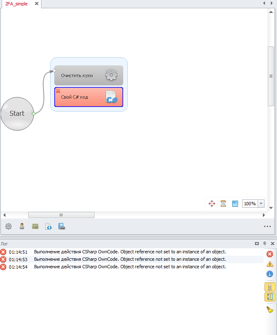277x335 pixels.
Task: Click the blue page-with-chain-link icon in bottom toolbar
Action: click(62, 226)
